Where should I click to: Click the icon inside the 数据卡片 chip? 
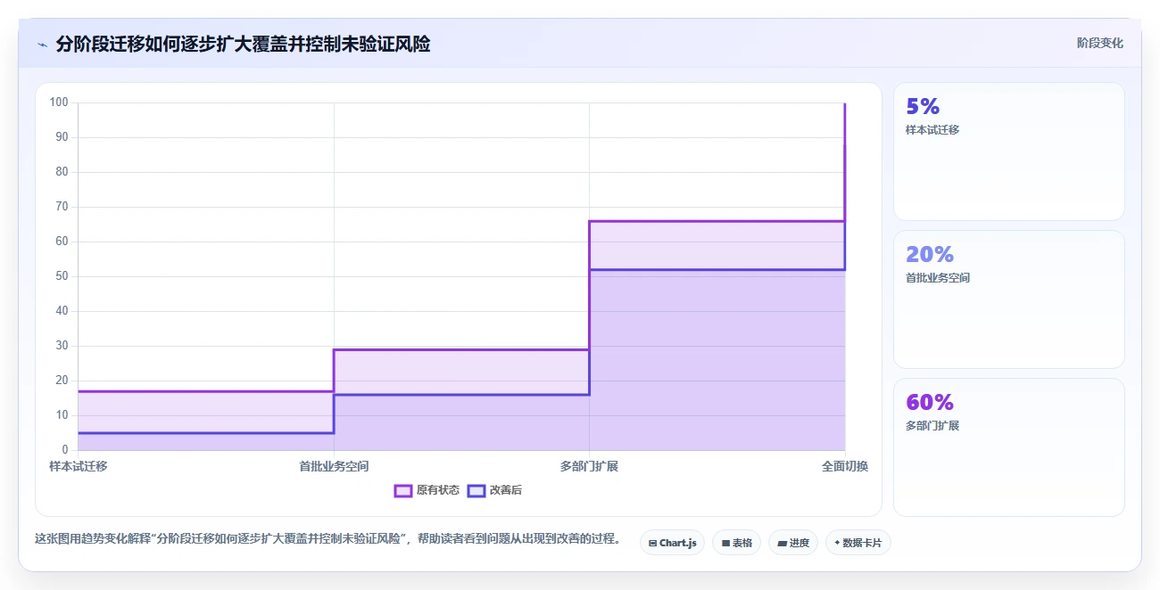[x=837, y=543]
